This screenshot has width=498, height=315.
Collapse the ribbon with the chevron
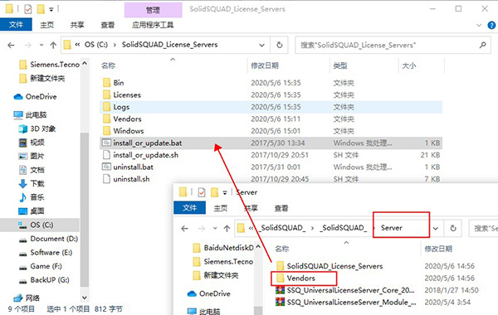[479, 25]
